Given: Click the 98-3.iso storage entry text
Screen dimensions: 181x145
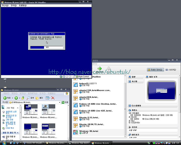Looking at the screenshot, I should [x=151, y=119].
